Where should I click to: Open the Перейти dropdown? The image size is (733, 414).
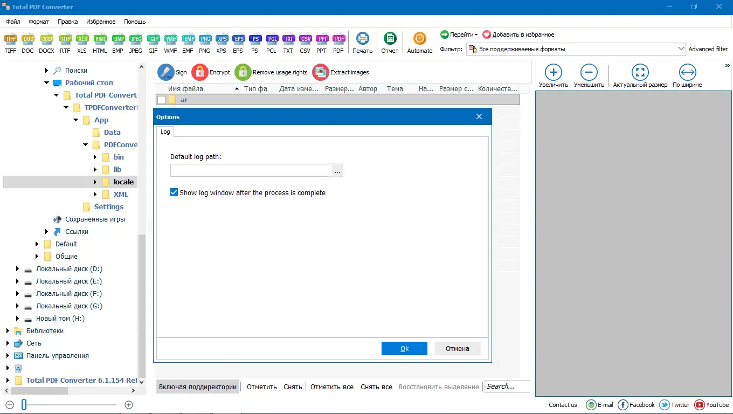[x=459, y=34]
